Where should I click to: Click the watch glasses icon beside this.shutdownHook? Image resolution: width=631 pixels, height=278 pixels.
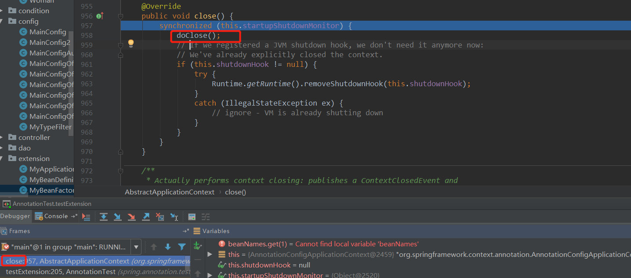pyautogui.click(x=222, y=265)
